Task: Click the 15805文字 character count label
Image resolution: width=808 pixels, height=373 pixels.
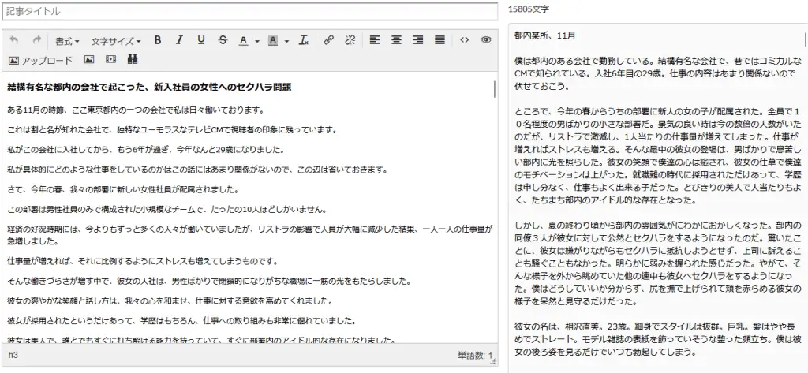Action: click(x=528, y=9)
